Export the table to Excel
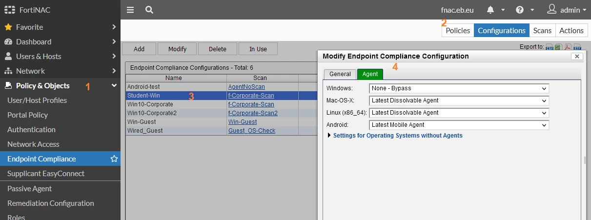This screenshot has height=220, width=591. pos(558,47)
